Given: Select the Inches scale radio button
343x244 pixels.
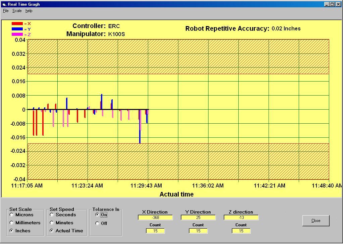Looking at the screenshot, I should pos(12,231).
